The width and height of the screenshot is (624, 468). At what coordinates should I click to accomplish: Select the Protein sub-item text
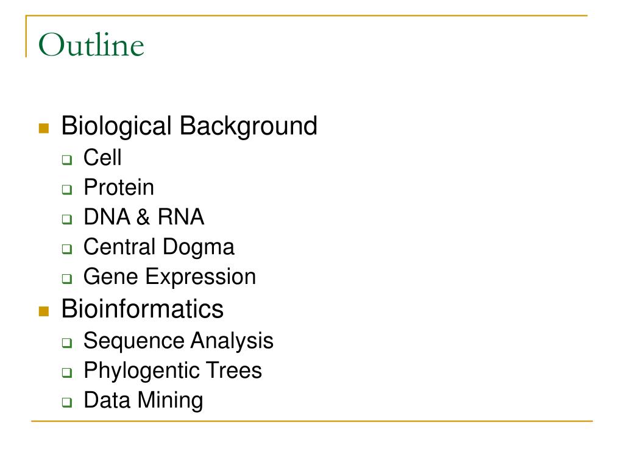point(119,187)
